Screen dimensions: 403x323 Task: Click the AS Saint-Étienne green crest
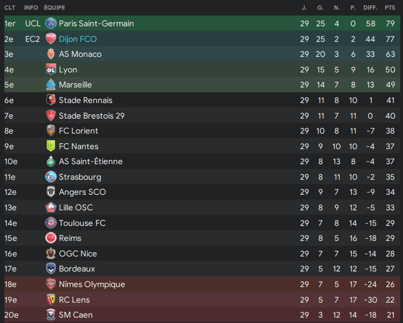pyautogui.click(x=51, y=161)
